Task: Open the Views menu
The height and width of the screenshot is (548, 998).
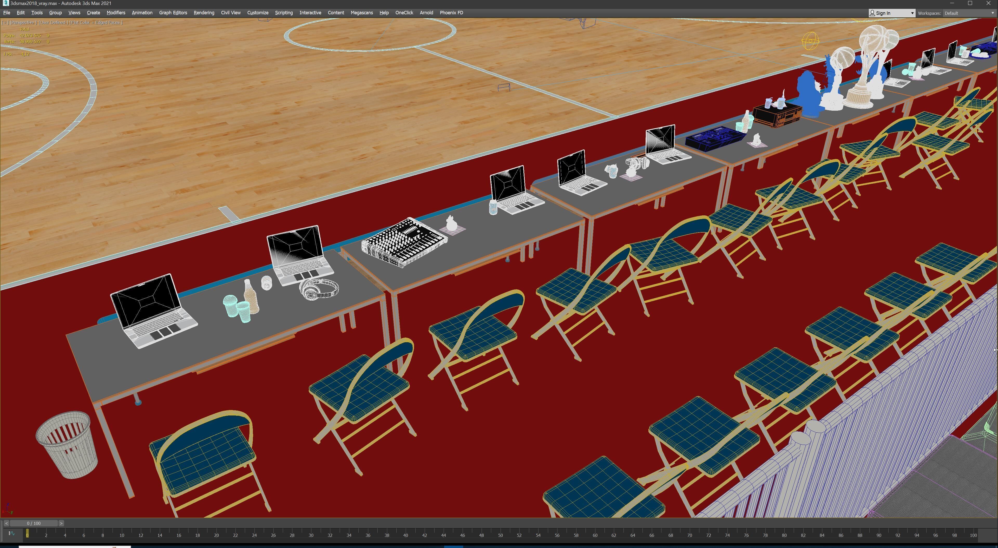Action: (74, 13)
